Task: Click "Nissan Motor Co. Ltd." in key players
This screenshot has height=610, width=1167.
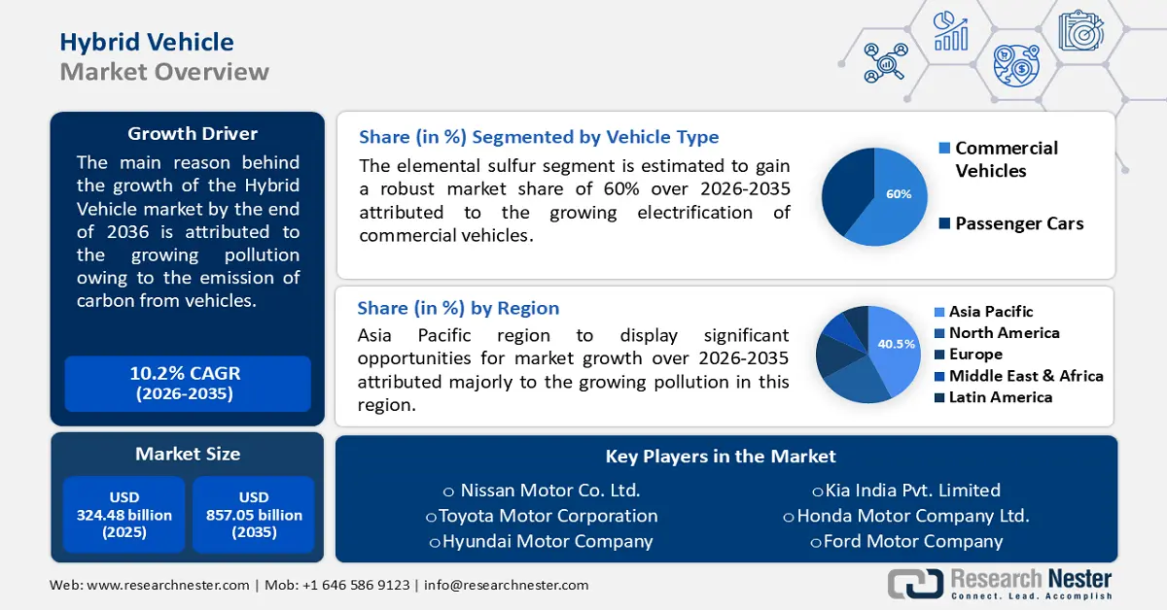Action: coord(550,491)
